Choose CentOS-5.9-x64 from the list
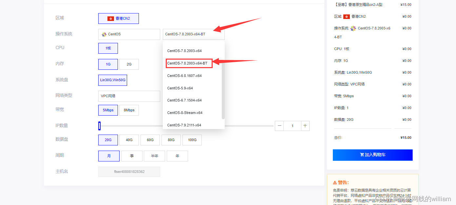The height and width of the screenshot is (205, 456). (192, 88)
